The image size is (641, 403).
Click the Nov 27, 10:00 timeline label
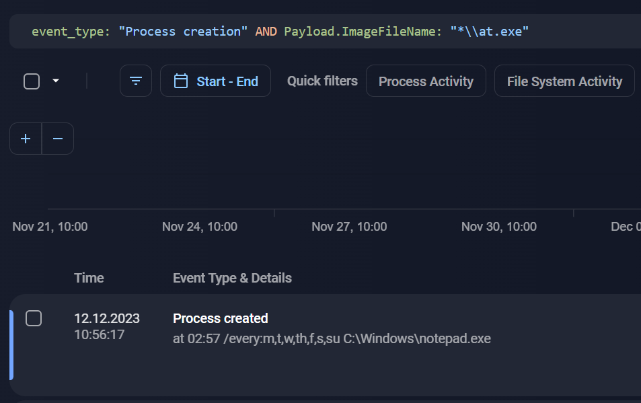tap(349, 227)
